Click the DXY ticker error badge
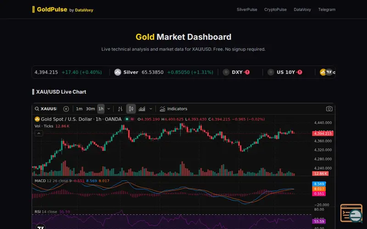Viewport: 367px width, 229px height. click(247, 72)
